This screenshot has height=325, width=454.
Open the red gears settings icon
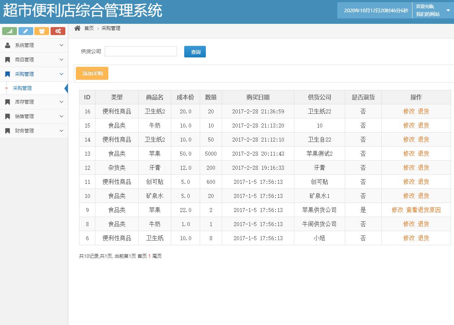click(58, 31)
